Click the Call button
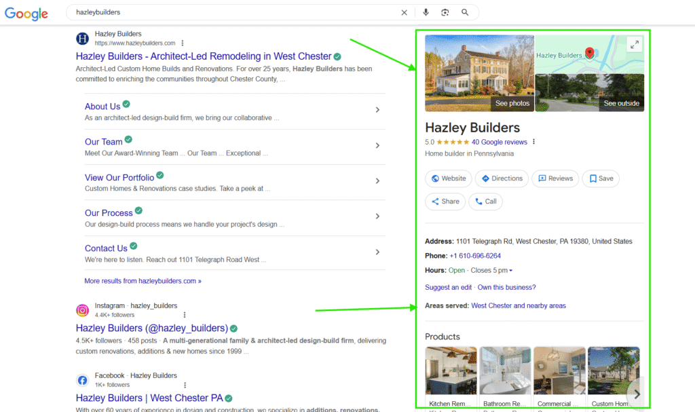695x412 pixels. [x=485, y=201]
